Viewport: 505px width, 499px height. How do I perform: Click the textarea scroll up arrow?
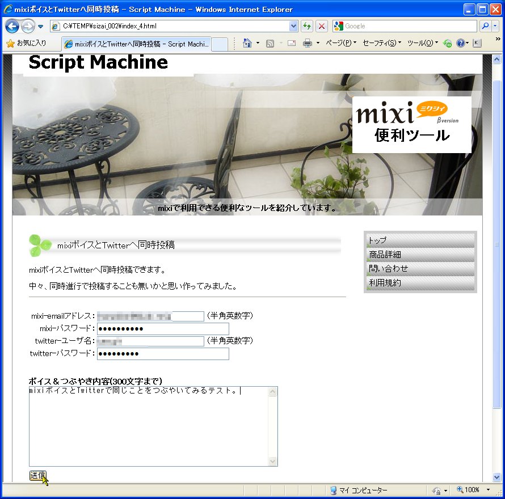tap(272, 392)
